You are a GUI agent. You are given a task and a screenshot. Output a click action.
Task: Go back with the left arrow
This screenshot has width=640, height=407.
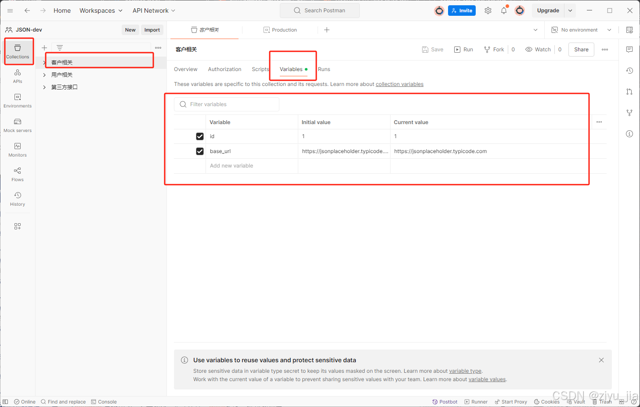[x=27, y=11]
